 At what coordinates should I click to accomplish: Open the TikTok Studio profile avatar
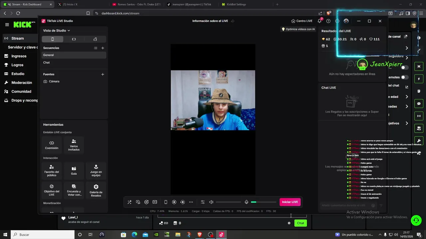(346, 21)
